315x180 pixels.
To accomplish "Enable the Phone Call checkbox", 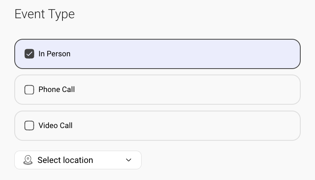I will click(x=29, y=90).
